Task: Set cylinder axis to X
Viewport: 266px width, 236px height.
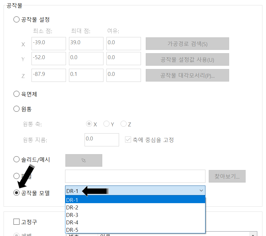Action: [x=89, y=124]
